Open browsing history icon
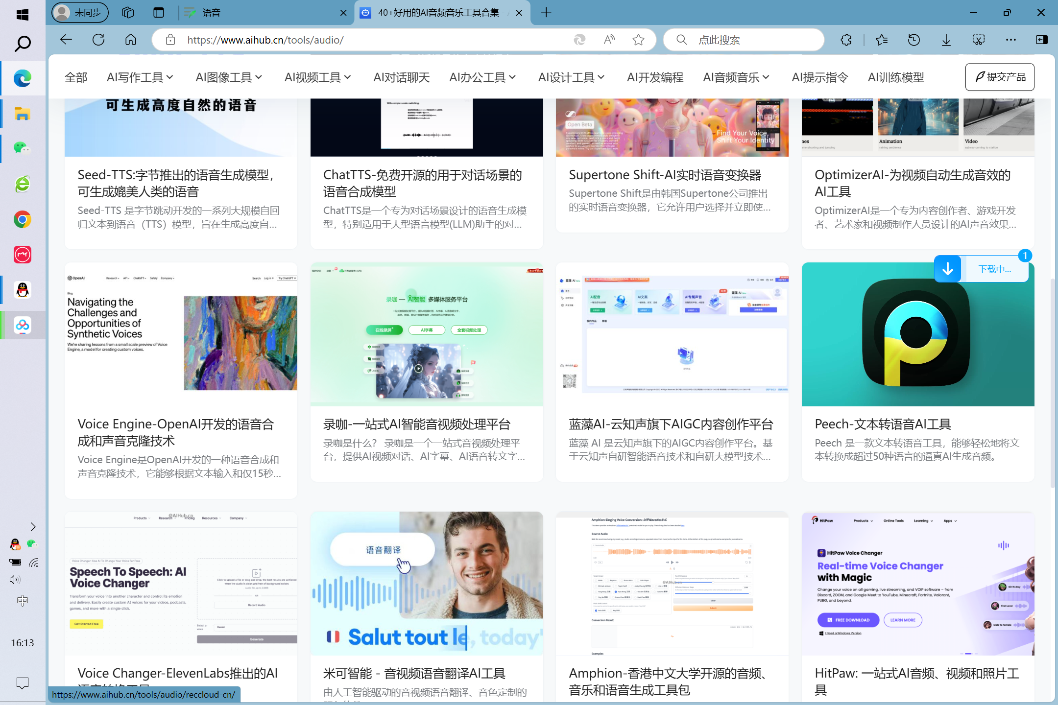The image size is (1058, 705). [914, 40]
